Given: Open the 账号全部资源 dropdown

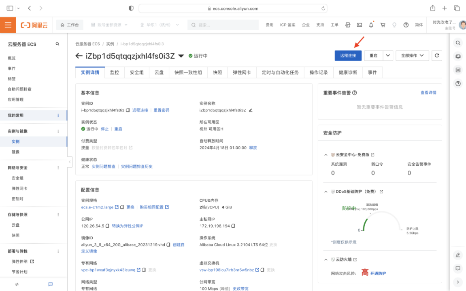Looking at the screenshot, I should point(109,25).
